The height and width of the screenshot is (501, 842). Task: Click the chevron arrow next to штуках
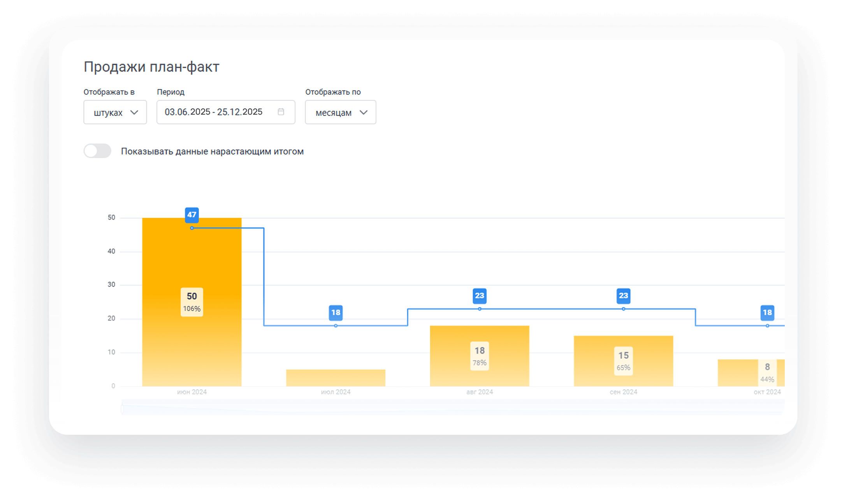tap(134, 112)
